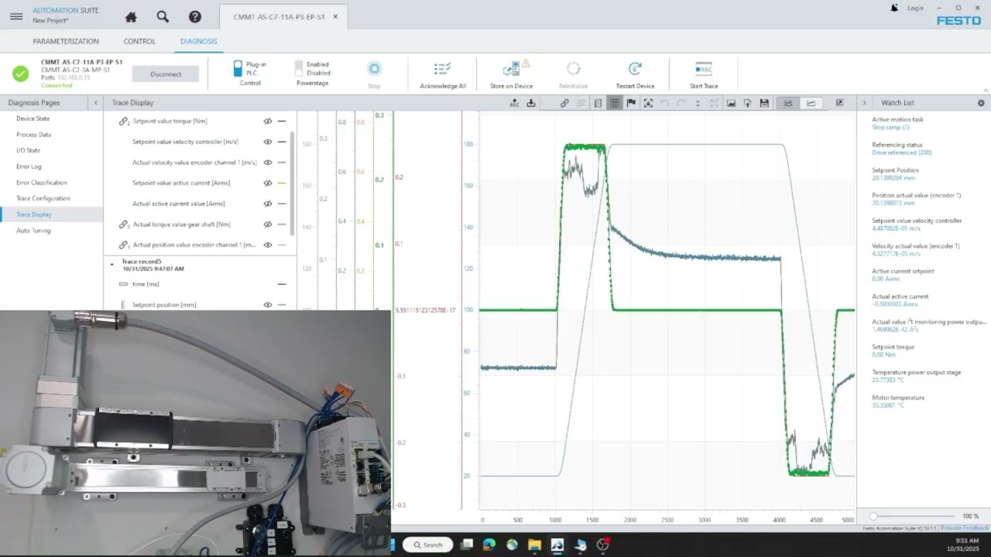The width and height of the screenshot is (991, 557).
Task: Click the export file icon
Action: pos(748,103)
